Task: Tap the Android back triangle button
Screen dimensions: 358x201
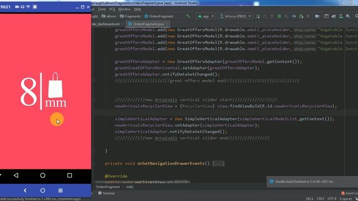Action: 16,175
